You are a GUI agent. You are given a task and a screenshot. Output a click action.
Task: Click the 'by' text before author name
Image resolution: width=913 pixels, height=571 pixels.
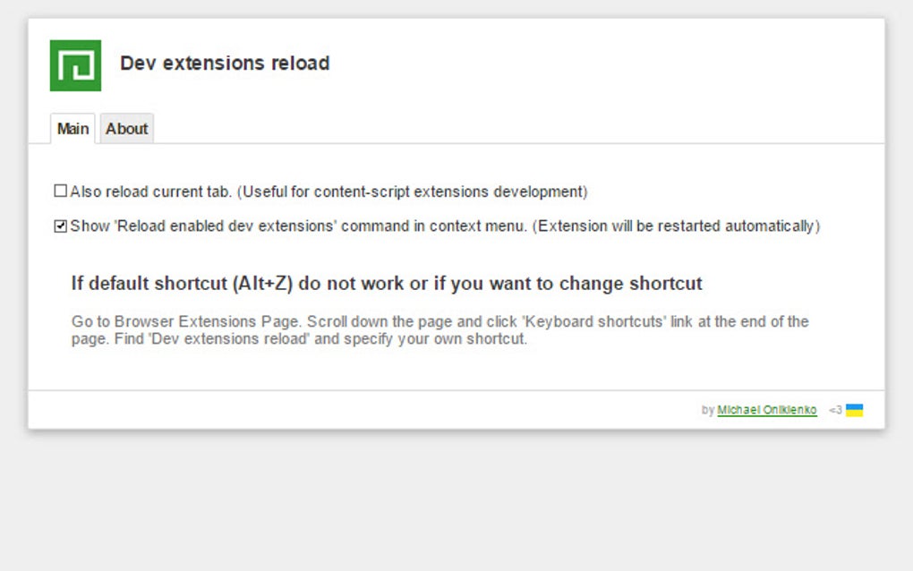(707, 410)
